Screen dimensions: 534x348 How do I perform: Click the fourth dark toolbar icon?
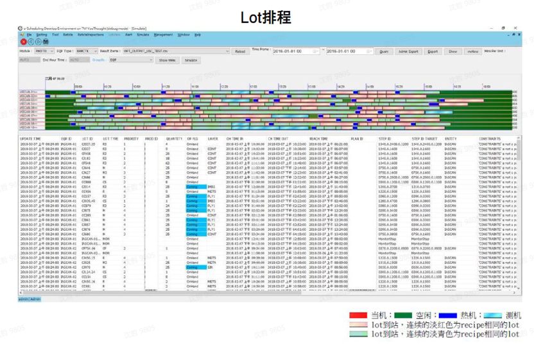click(x=46, y=42)
